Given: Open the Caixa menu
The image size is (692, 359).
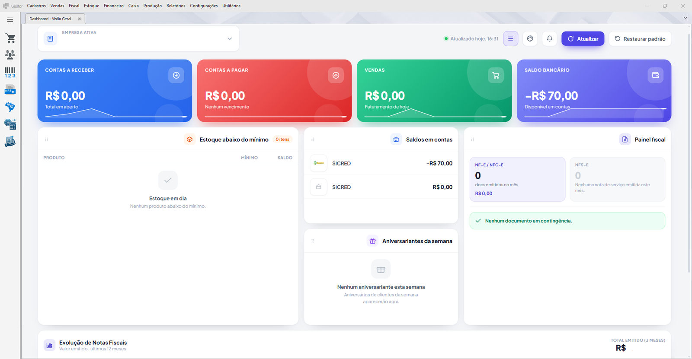Looking at the screenshot, I should [134, 6].
